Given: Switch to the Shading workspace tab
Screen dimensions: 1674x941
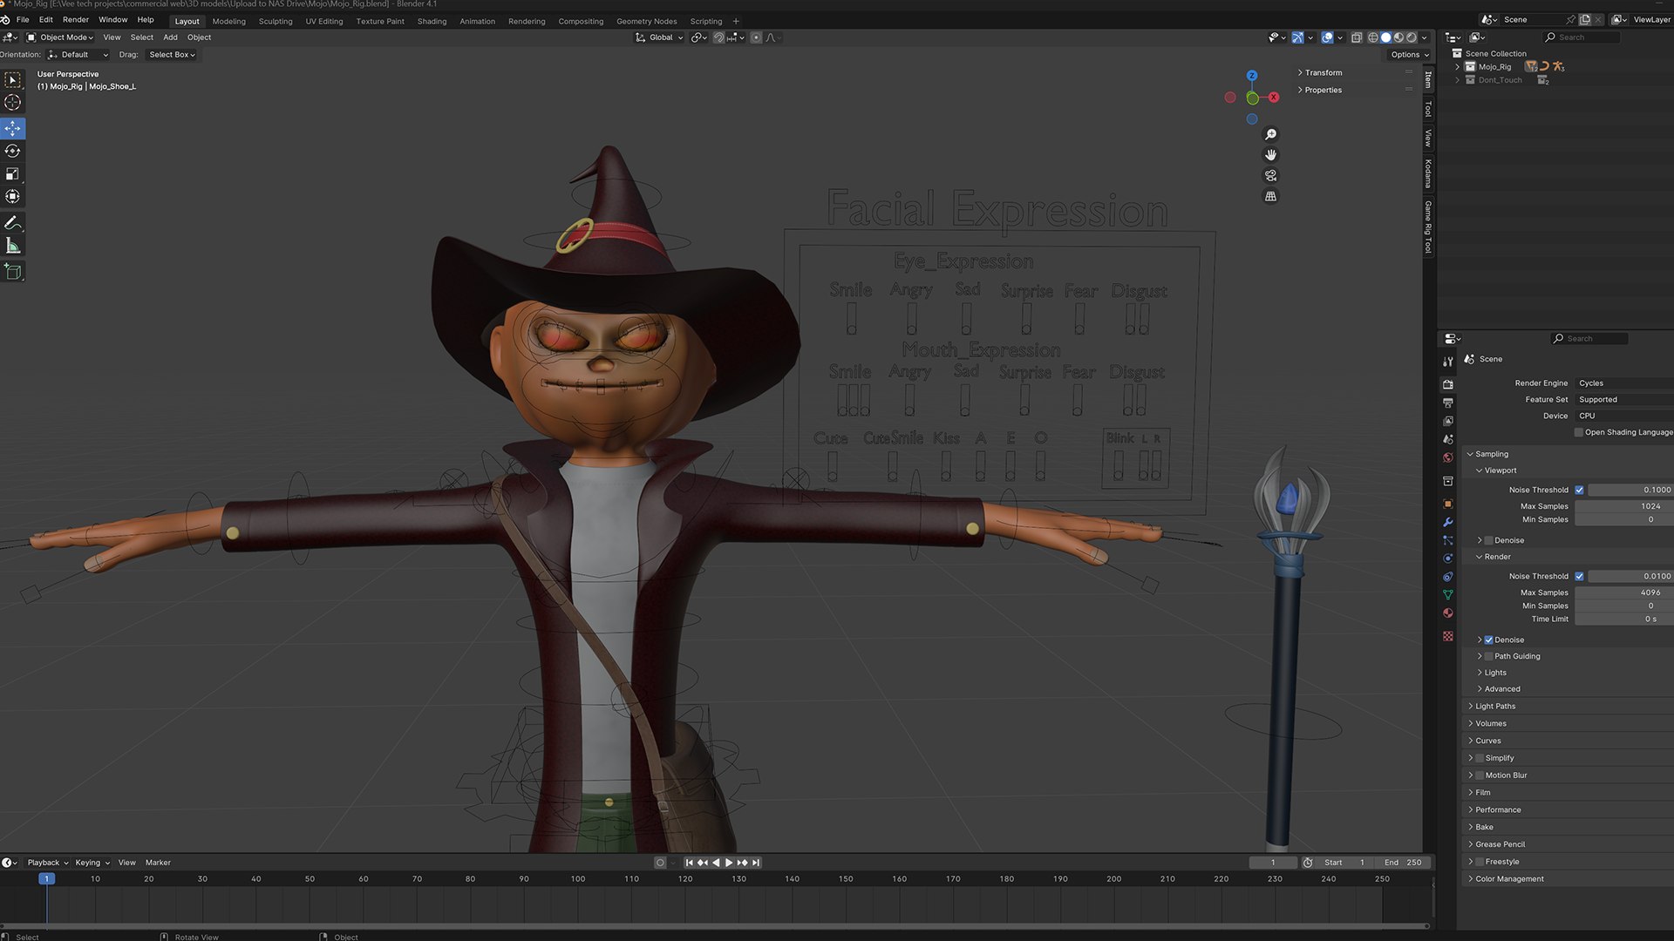Looking at the screenshot, I should [x=432, y=21].
